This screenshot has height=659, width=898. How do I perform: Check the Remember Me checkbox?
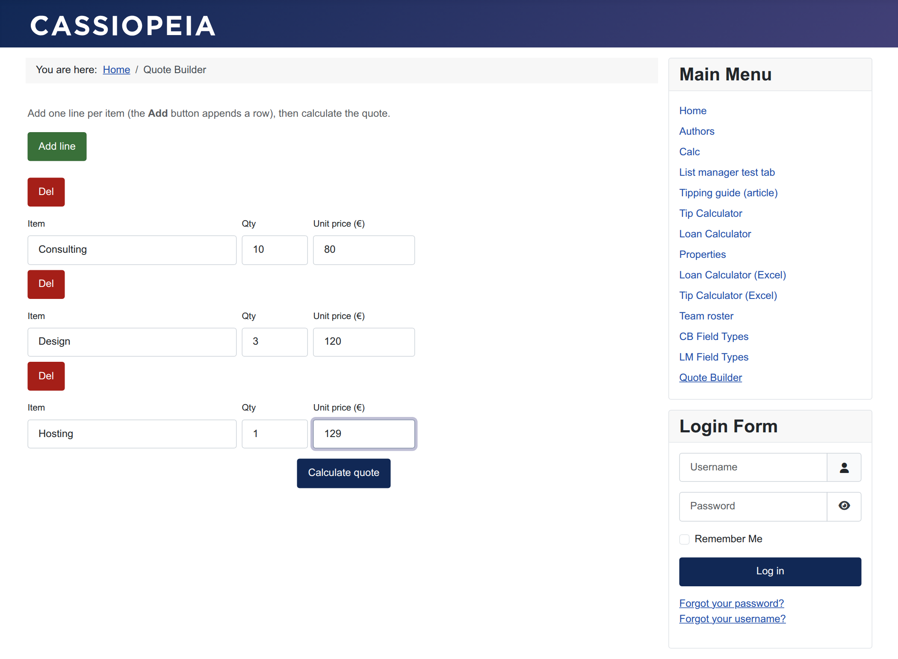click(x=684, y=539)
